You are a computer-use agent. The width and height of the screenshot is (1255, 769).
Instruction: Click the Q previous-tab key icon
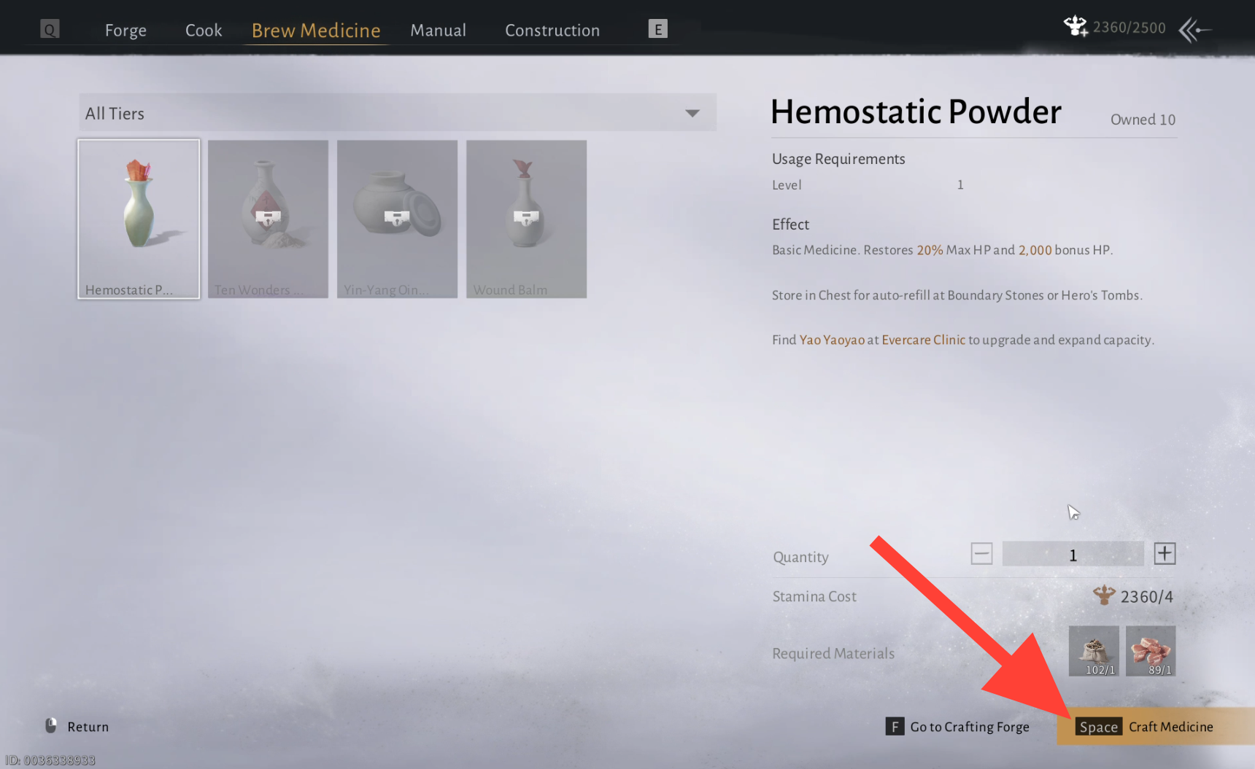pyautogui.click(x=50, y=29)
